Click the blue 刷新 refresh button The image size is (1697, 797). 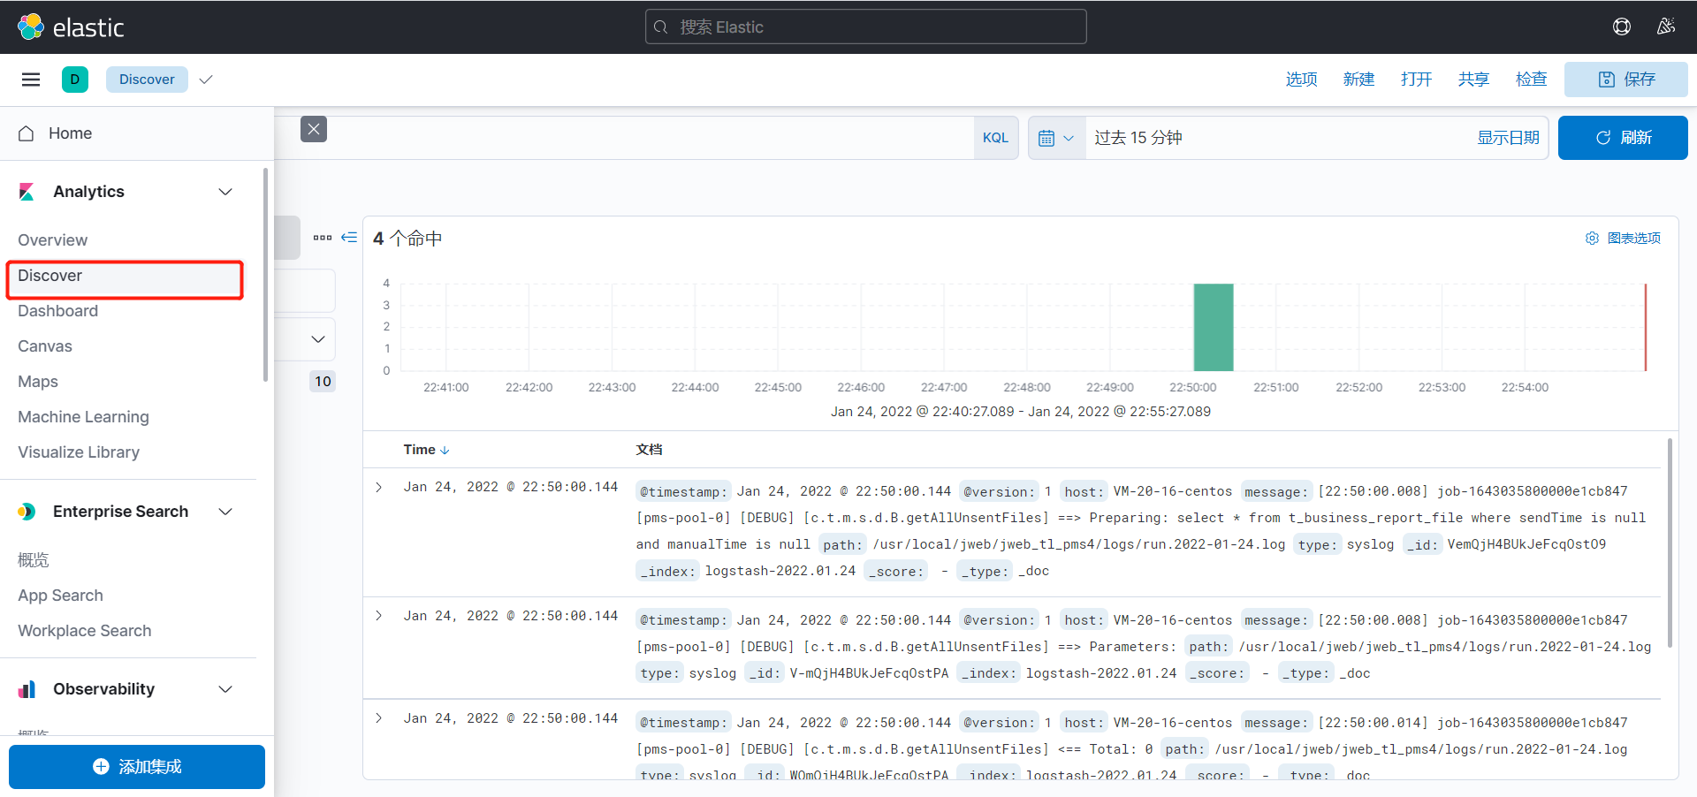(1622, 138)
